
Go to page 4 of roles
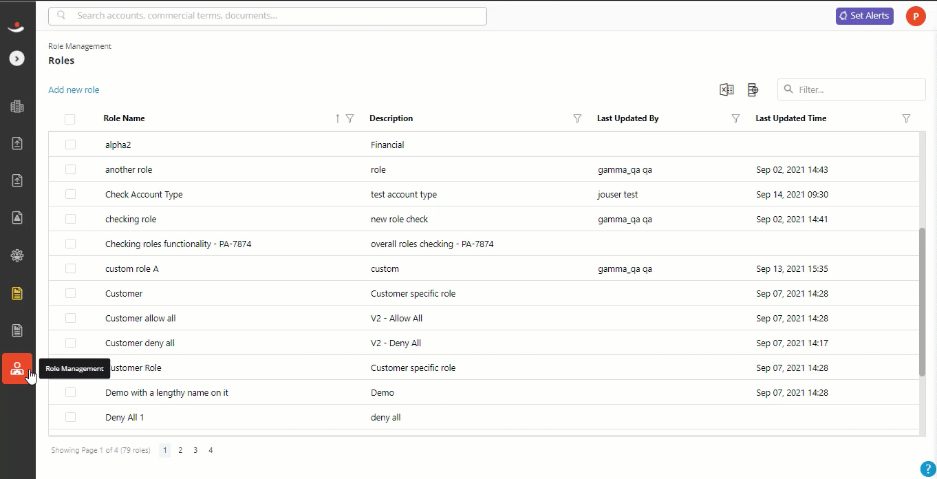(211, 450)
